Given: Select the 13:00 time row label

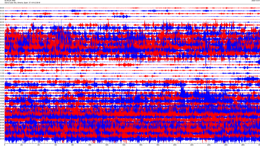Looking at the screenshot, I should coord(2,82).
